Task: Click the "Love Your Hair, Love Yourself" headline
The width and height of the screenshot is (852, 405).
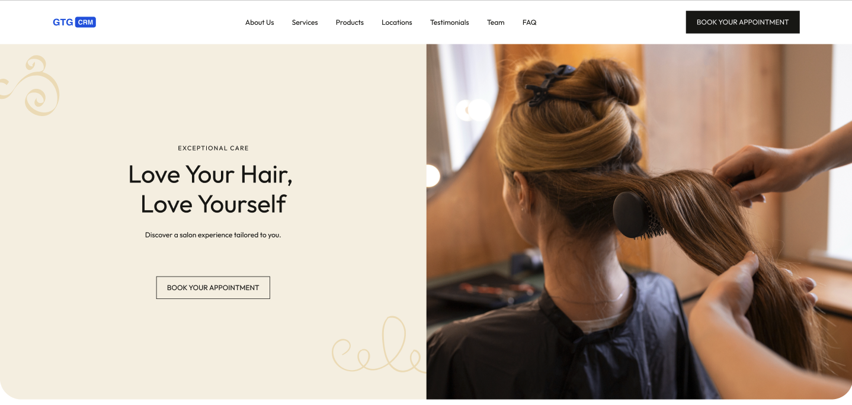Action: [211, 189]
